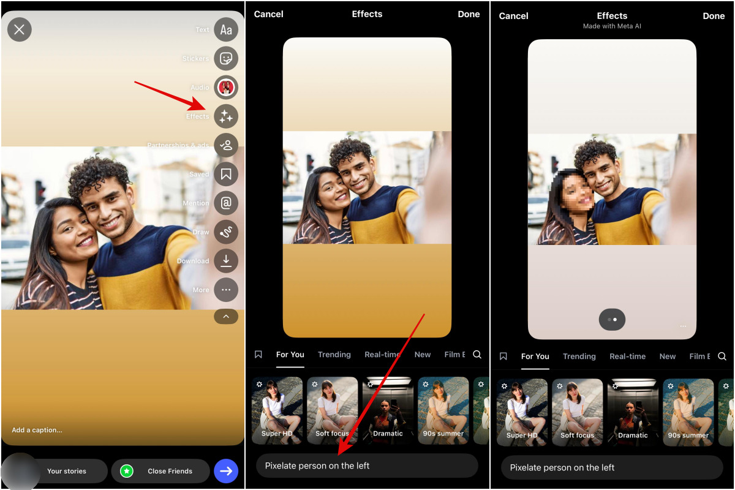Tap the Saved bookmark icon in story tools
735x490 pixels.
coord(226,174)
